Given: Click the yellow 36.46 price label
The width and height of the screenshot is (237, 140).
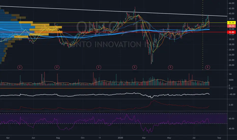Looking at the screenshot, I should coord(231,23).
